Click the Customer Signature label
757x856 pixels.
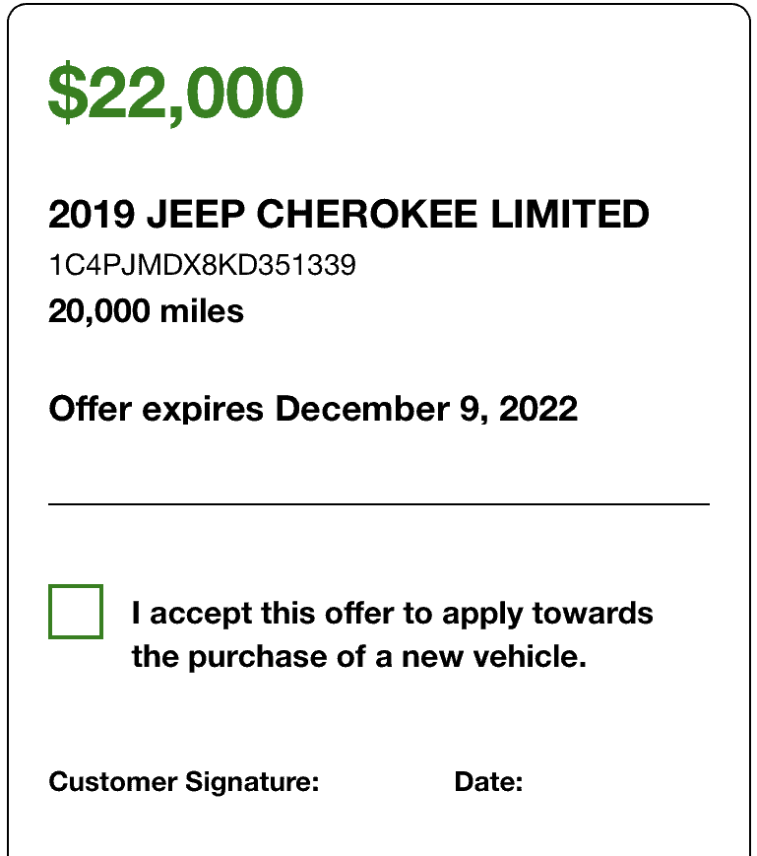(x=184, y=782)
